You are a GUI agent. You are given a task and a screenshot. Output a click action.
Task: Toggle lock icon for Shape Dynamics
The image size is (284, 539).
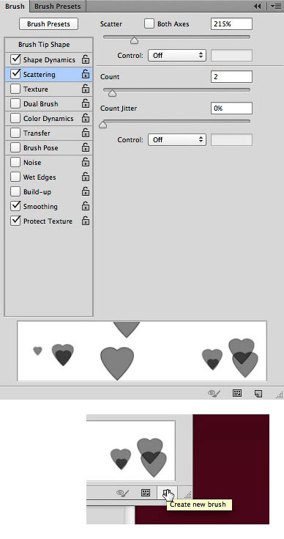click(86, 59)
